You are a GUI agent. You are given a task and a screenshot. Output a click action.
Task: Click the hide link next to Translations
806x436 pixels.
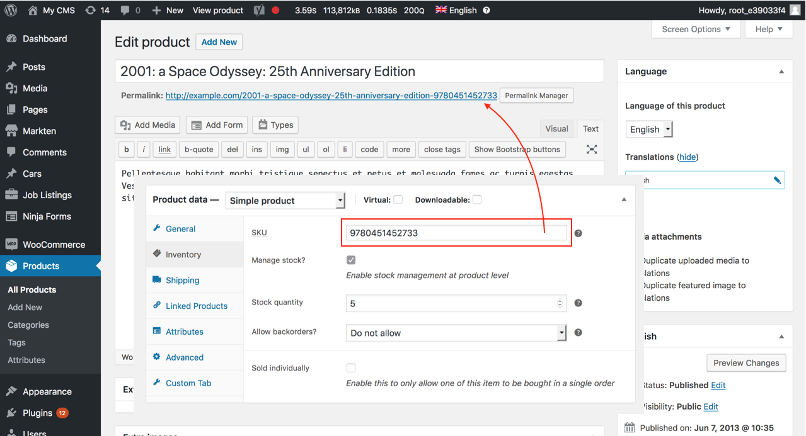pyautogui.click(x=688, y=157)
